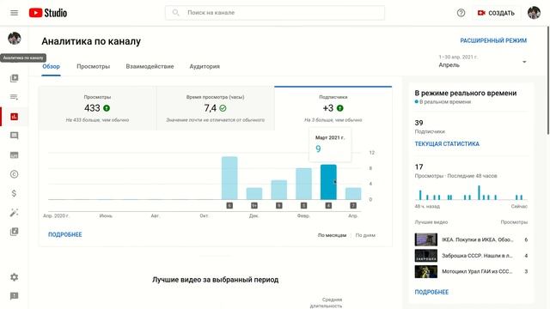This screenshot has height=309, width=550.
Task: Open Content videos icon in sidebar
Action: click(x=14, y=78)
